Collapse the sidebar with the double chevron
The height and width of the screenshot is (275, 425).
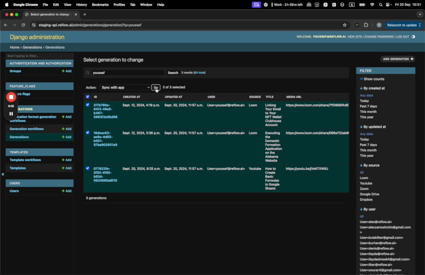click(3, 174)
